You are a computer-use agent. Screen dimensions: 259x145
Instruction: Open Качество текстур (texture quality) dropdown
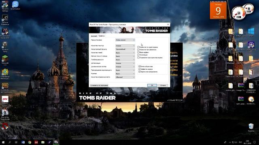(125, 46)
